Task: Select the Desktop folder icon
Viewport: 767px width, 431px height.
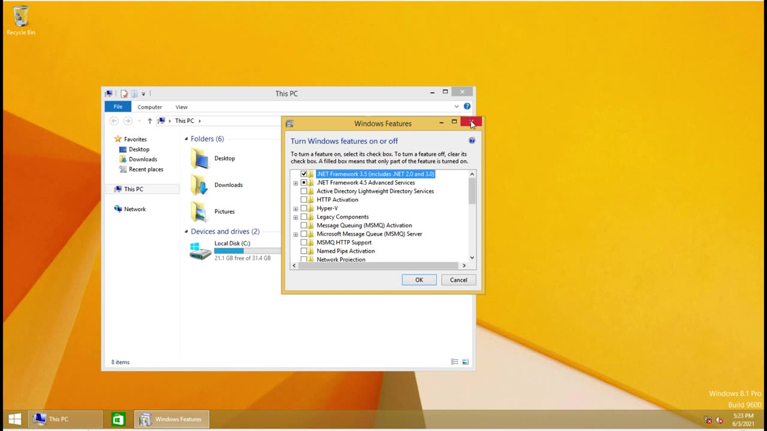Action: pos(200,159)
